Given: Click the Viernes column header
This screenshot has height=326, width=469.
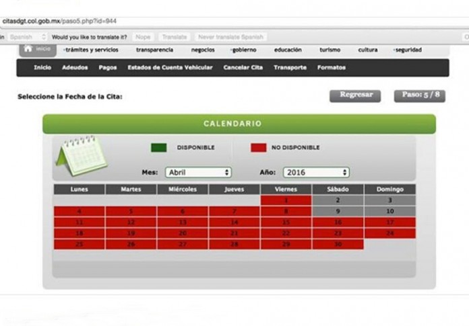Looking at the screenshot, I should click(x=286, y=190).
